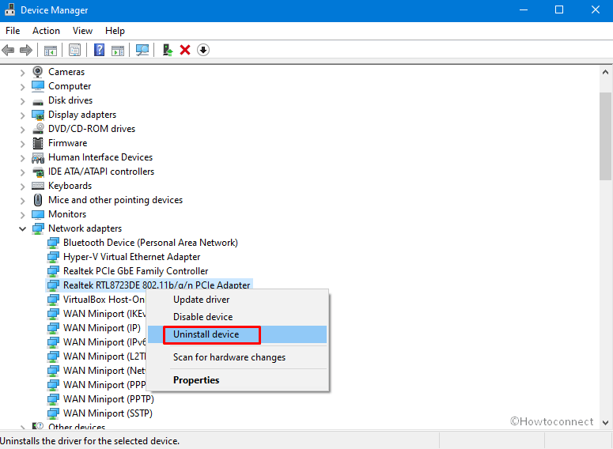Open the View menu
This screenshot has height=449, width=613.
(82, 31)
